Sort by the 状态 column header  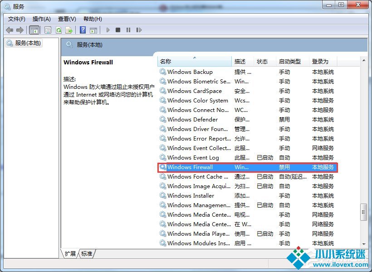265,61
